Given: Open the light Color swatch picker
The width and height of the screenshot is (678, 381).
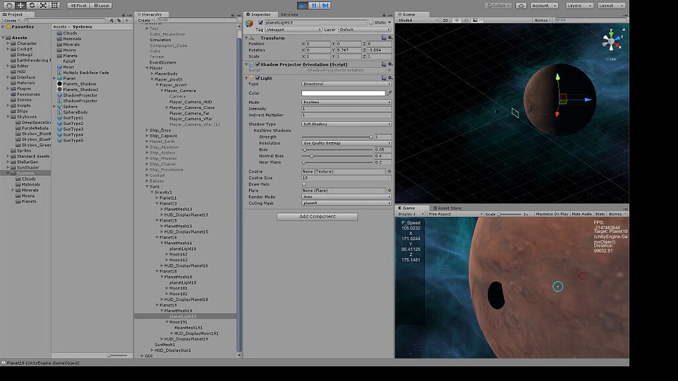Looking at the screenshot, I should click(x=344, y=93).
